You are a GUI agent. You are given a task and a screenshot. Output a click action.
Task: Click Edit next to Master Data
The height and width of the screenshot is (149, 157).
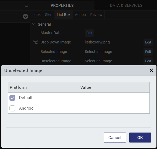pos(89,33)
